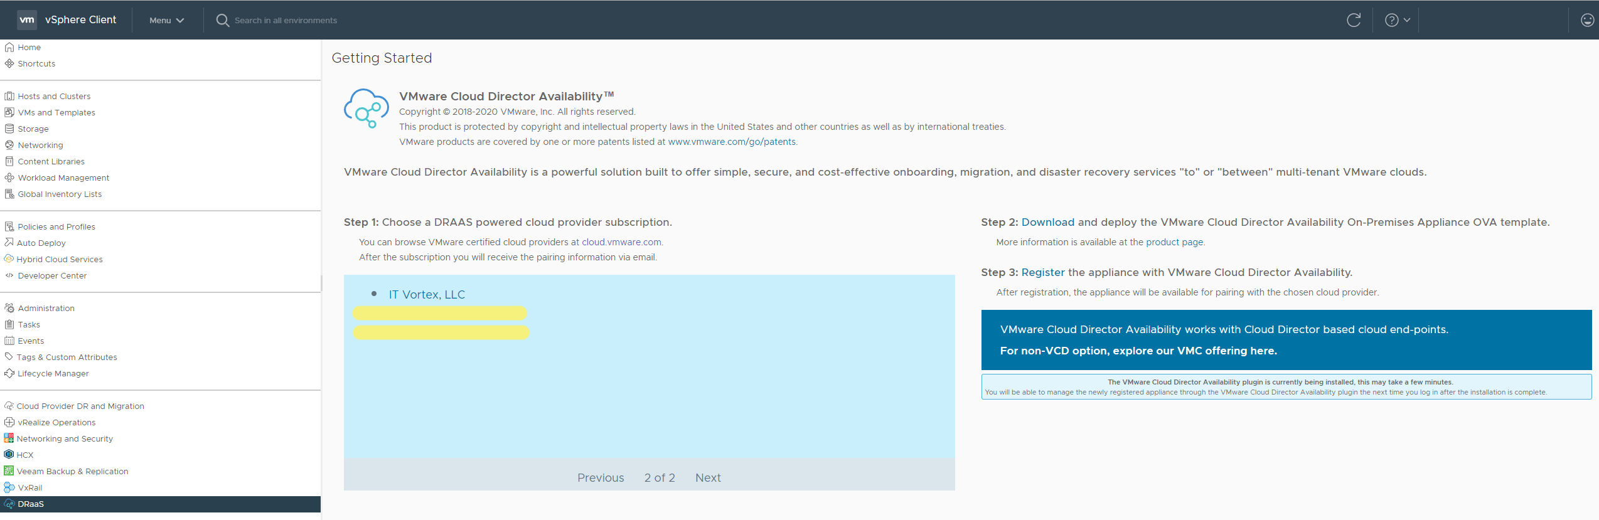This screenshot has height=520, width=1599.
Task: Click the Policies and Profiles icon
Action: pos(9,226)
